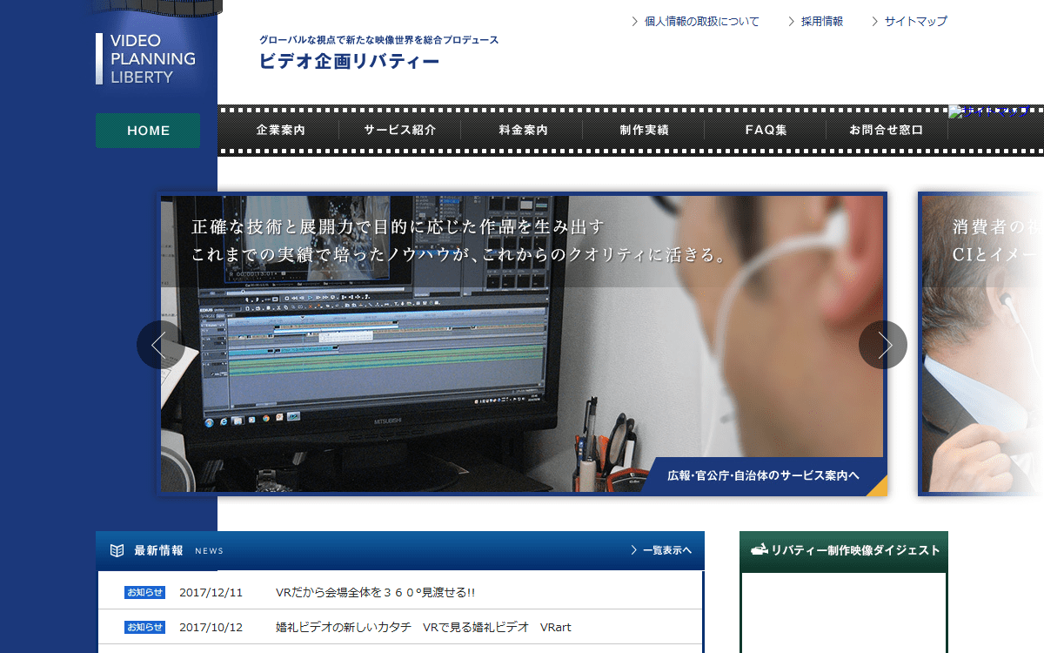Click the Video Planning Liberty logo

[x=146, y=58]
